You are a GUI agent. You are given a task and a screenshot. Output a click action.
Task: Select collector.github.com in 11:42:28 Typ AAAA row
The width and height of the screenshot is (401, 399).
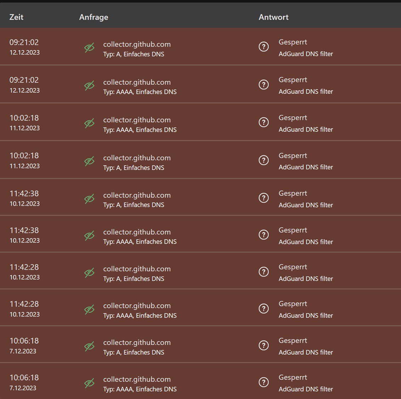[x=137, y=306]
